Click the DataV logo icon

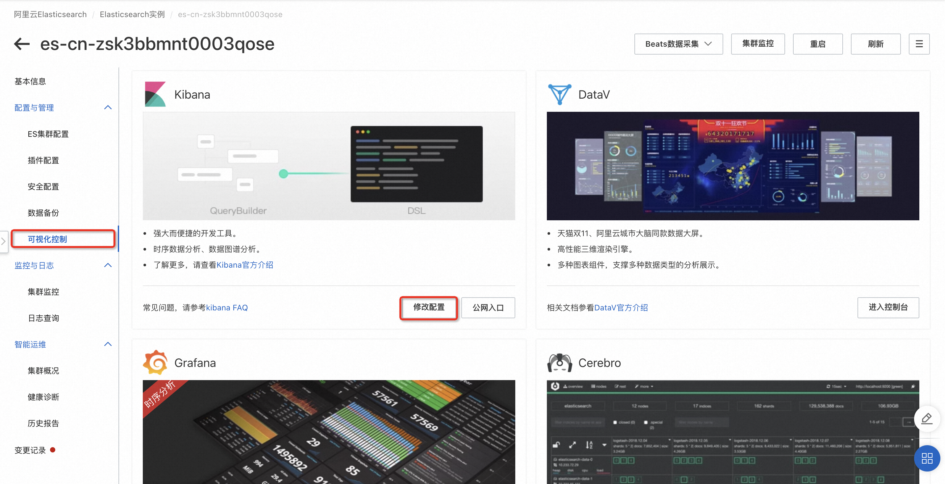(559, 94)
